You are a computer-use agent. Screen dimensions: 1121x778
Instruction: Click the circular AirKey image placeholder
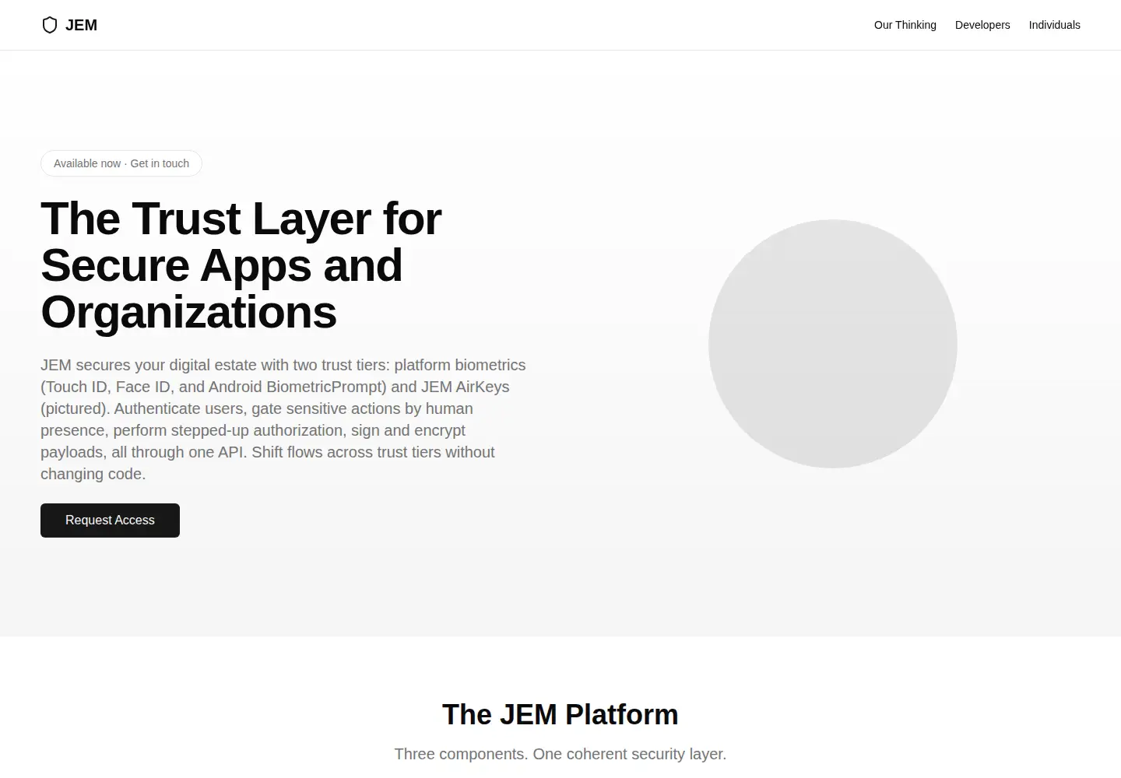point(833,344)
